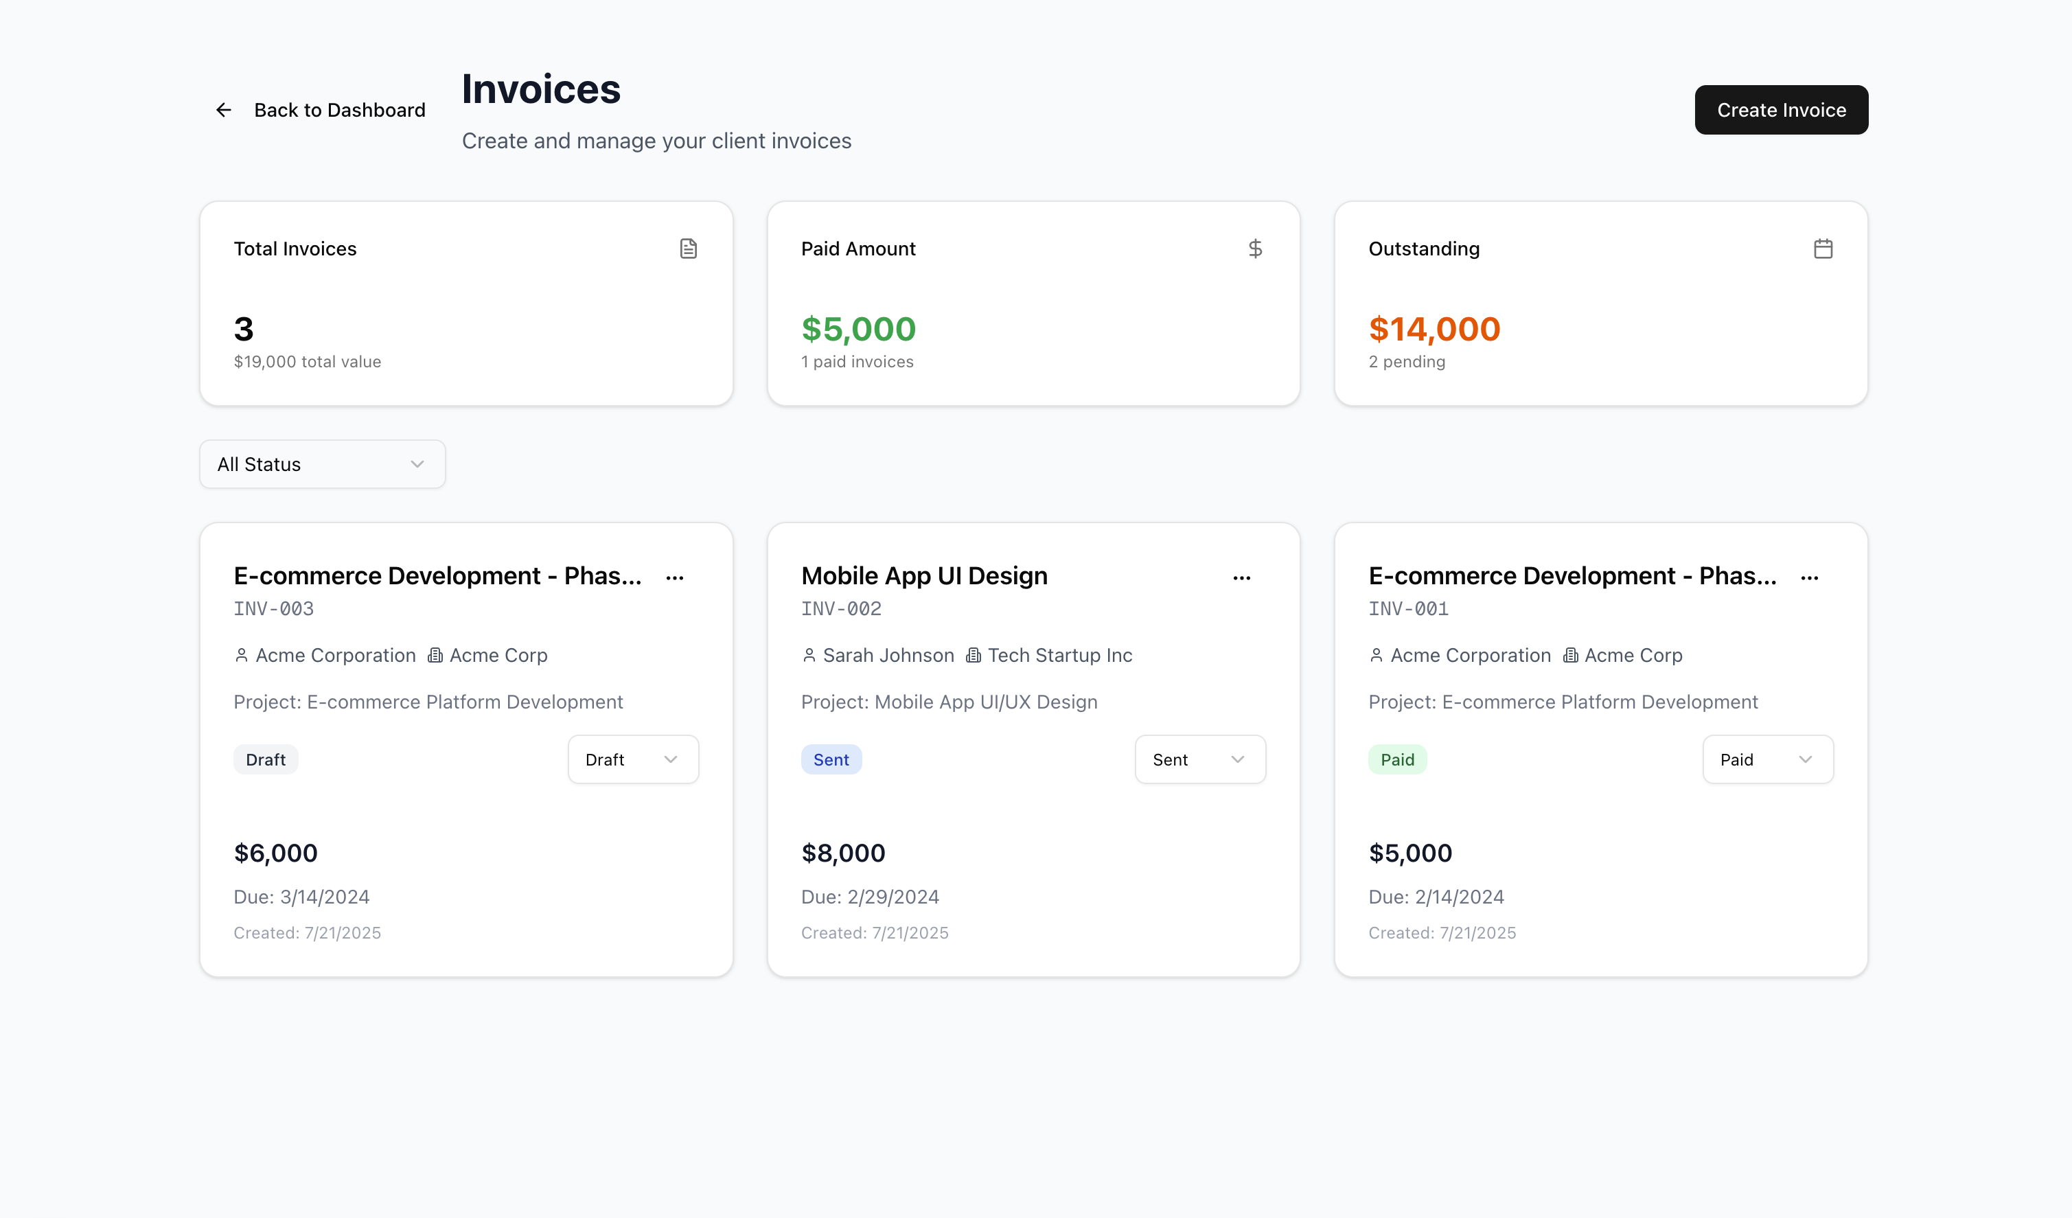2072x1218 pixels.
Task: Click the Mobile App UI Design title
Action: (x=924, y=575)
